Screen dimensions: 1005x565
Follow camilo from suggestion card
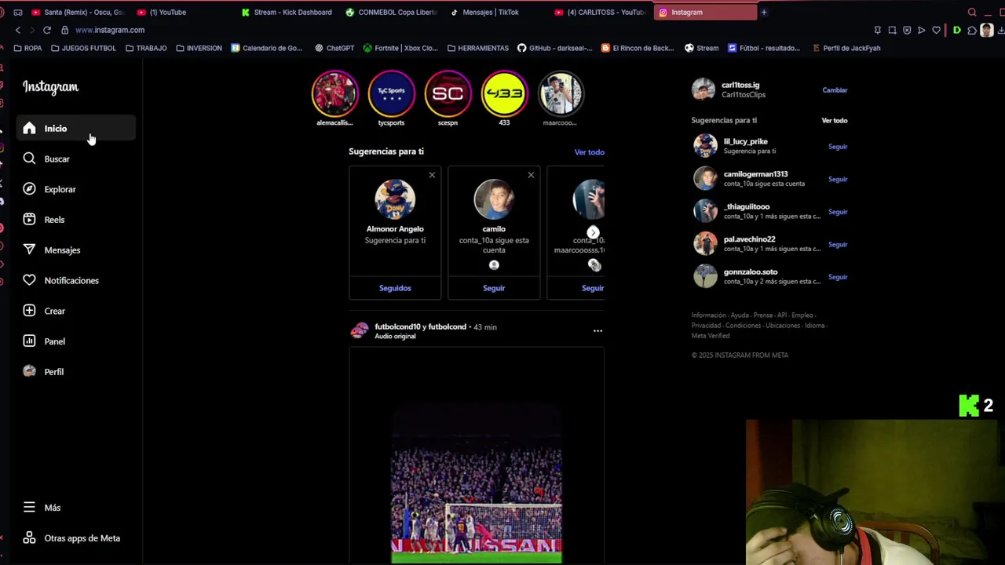pyautogui.click(x=494, y=288)
